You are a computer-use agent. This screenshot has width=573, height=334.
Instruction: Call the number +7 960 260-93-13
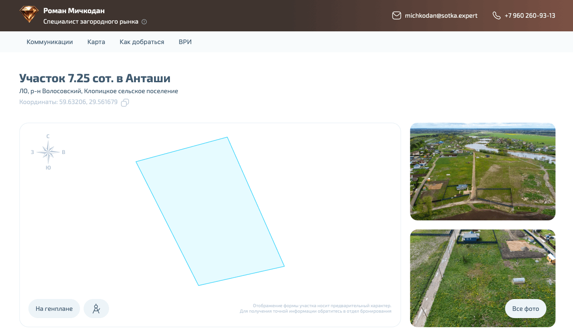tap(530, 15)
